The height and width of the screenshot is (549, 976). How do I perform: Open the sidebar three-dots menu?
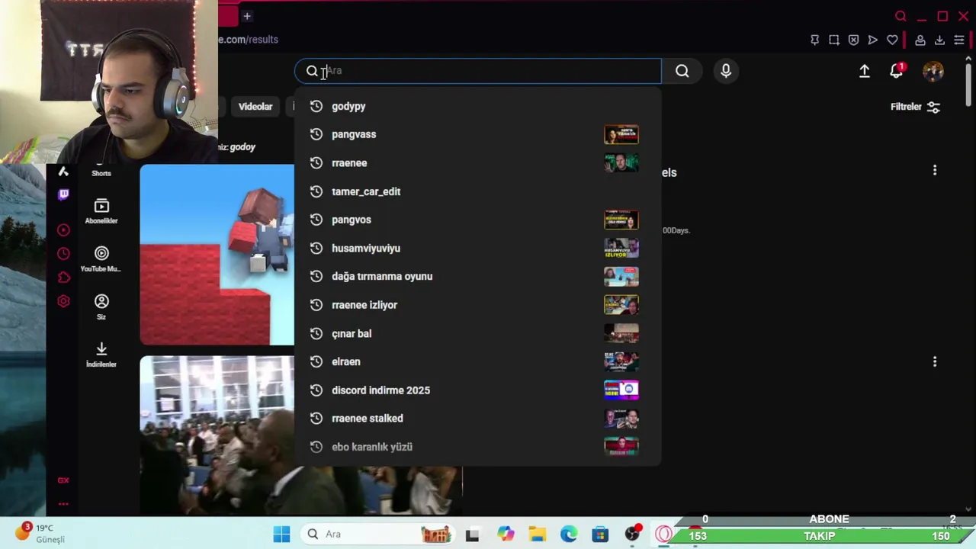click(63, 504)
